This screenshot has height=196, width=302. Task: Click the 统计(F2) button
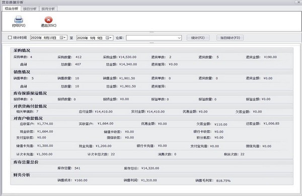point(198,38)
